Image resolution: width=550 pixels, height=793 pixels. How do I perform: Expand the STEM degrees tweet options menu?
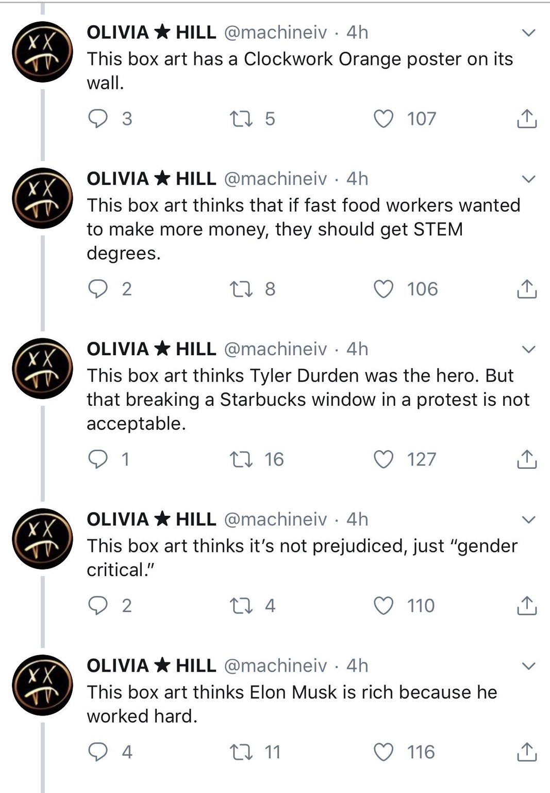click(528, 179)
